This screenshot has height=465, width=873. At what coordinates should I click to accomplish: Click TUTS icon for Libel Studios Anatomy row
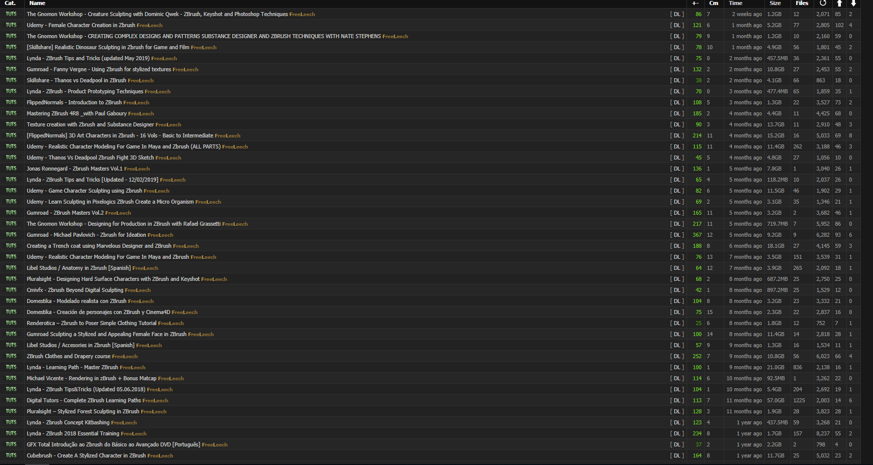point(11,268)
